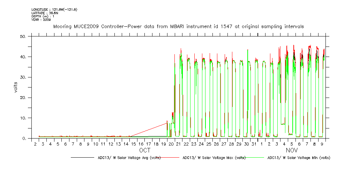Click the Mooring MUCE2009 plot title
The image size is (352, 175).
tap(178, 26)
